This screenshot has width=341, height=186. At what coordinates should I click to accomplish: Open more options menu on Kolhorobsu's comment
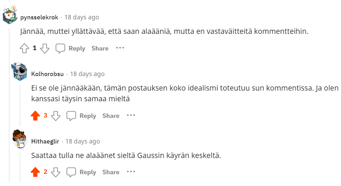[x=131, y=115]
